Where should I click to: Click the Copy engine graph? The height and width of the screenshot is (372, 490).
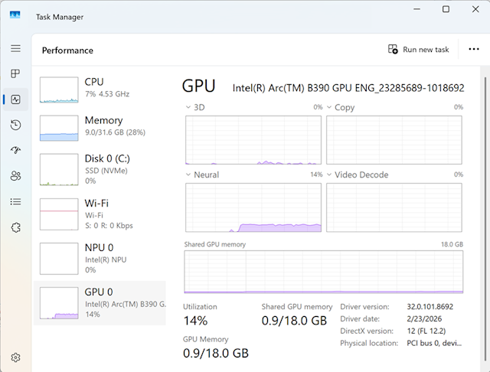click(x=394, y=140)
